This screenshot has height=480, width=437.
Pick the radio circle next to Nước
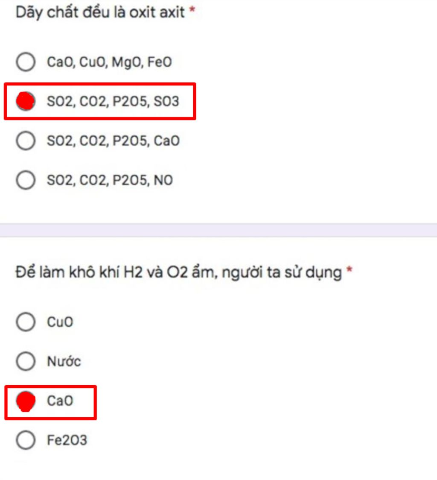click(x=26, y=361)
